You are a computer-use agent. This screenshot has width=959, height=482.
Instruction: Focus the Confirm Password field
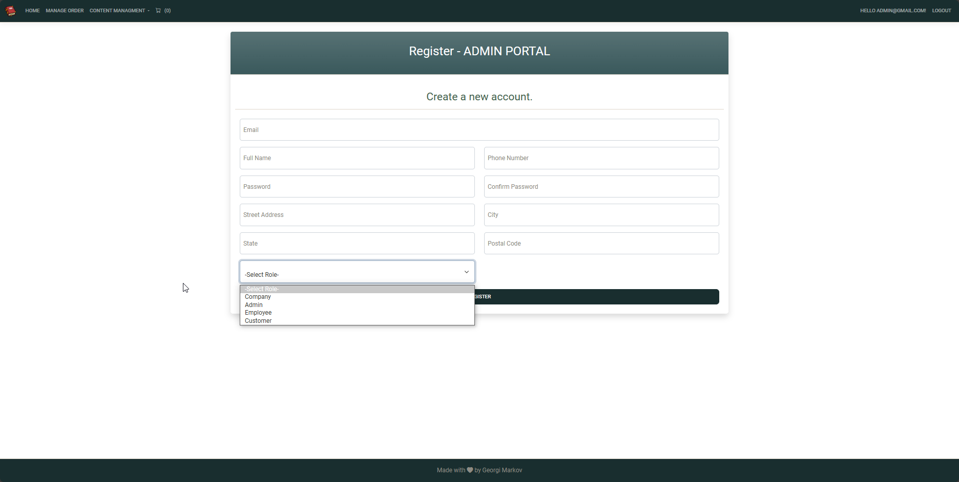[x=601, y=187]
